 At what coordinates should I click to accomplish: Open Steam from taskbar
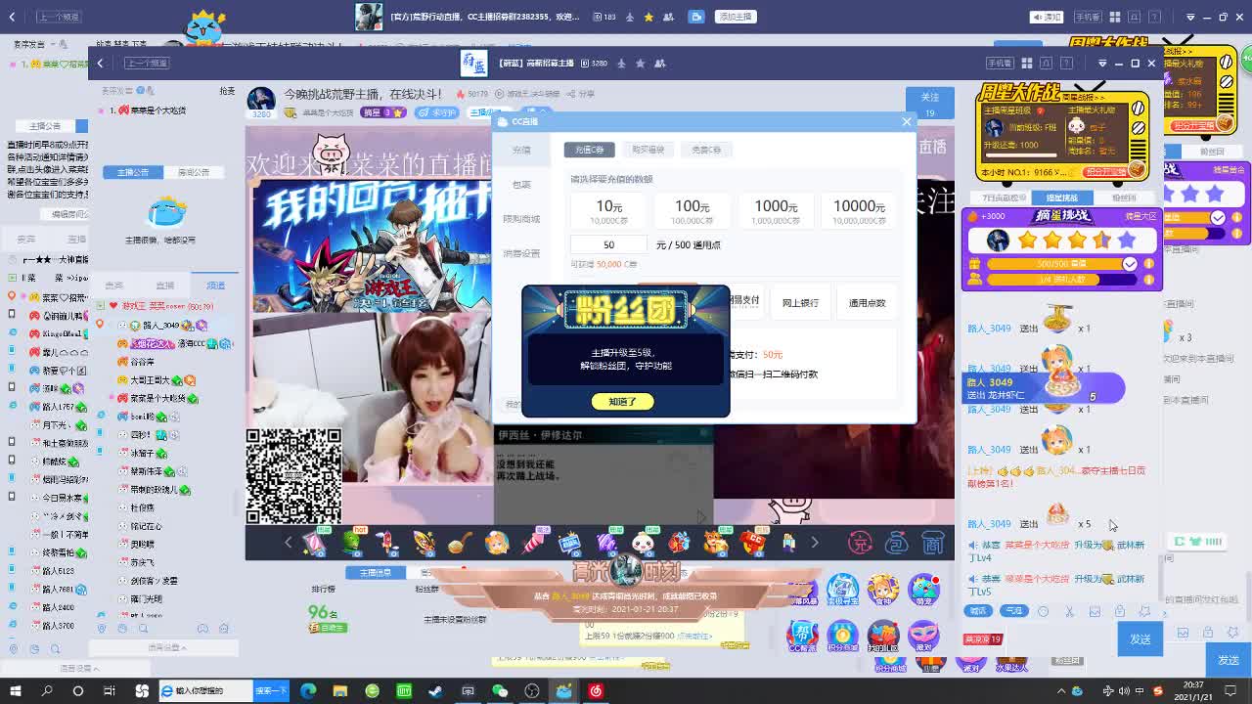click(x=435, y=690)
